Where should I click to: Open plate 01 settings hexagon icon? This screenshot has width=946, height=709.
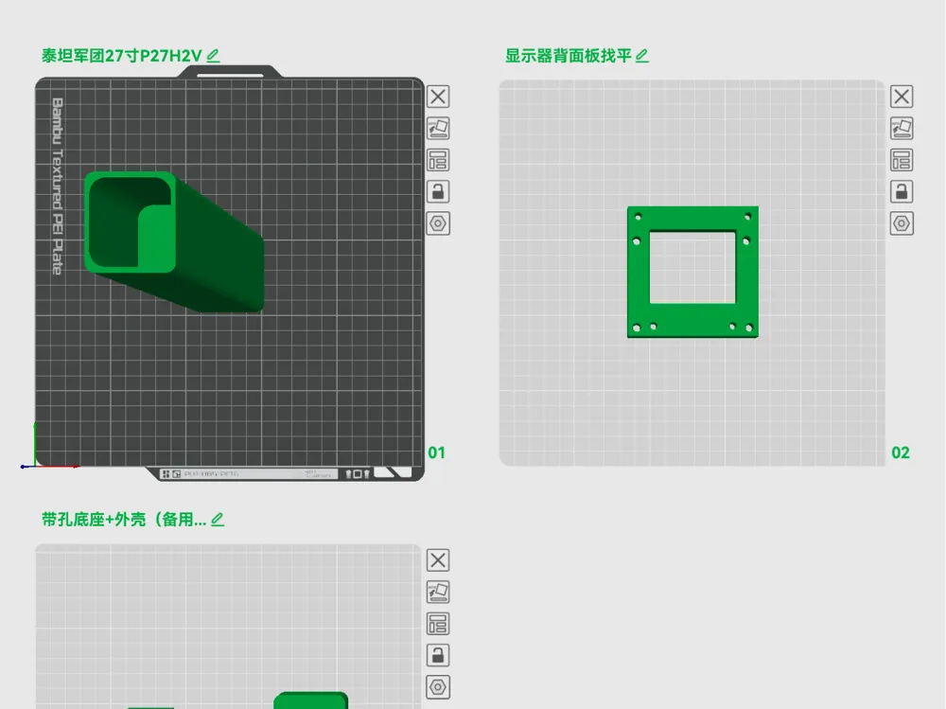[x=438, y=223]
